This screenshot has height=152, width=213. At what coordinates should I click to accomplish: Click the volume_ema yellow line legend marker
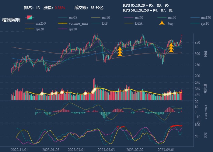(x=63, y=23)
